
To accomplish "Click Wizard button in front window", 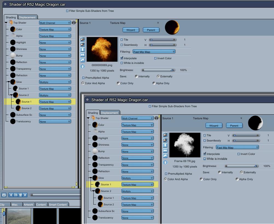I will coord(214,126).
